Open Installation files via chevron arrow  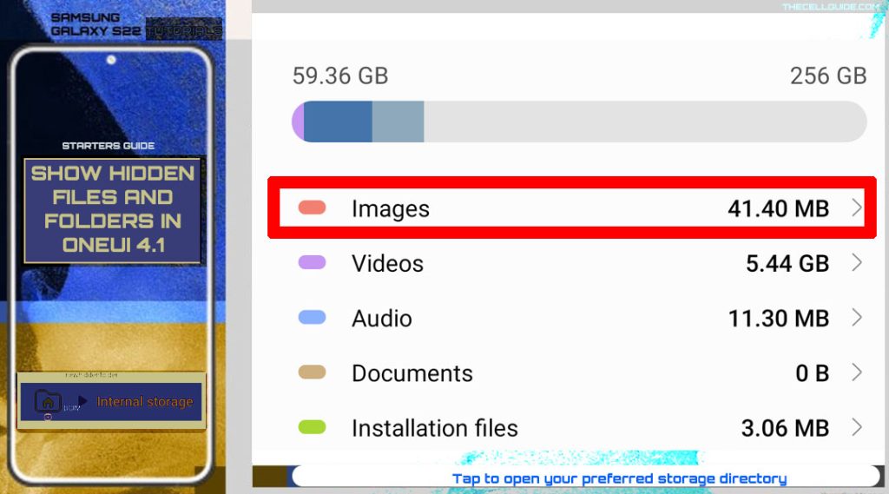(857, 427)
